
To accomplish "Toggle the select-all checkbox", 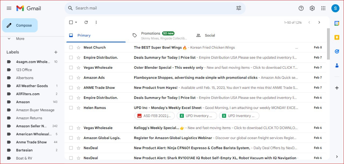I will [71, 22].
